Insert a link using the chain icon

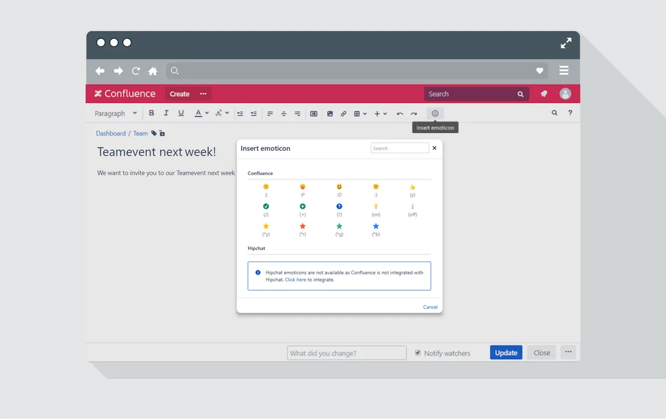pos(344,114)
